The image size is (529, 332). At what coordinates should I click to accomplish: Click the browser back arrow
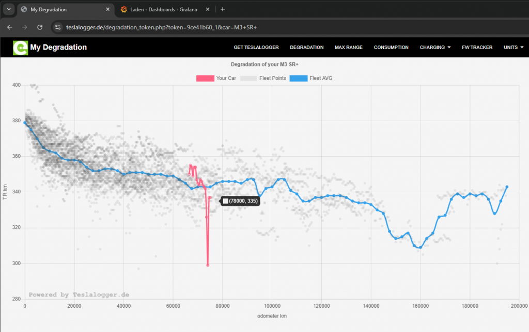[x=9, y=27]
